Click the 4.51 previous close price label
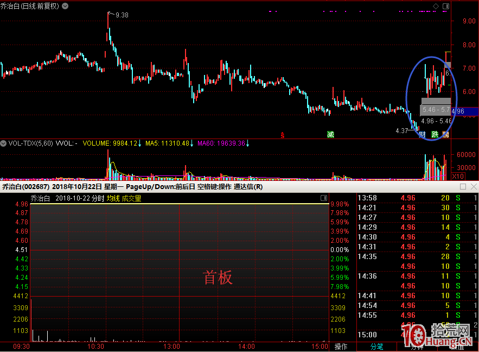Image resolution: width=479 pixels, height=352 pixels. tap(21, 250)
